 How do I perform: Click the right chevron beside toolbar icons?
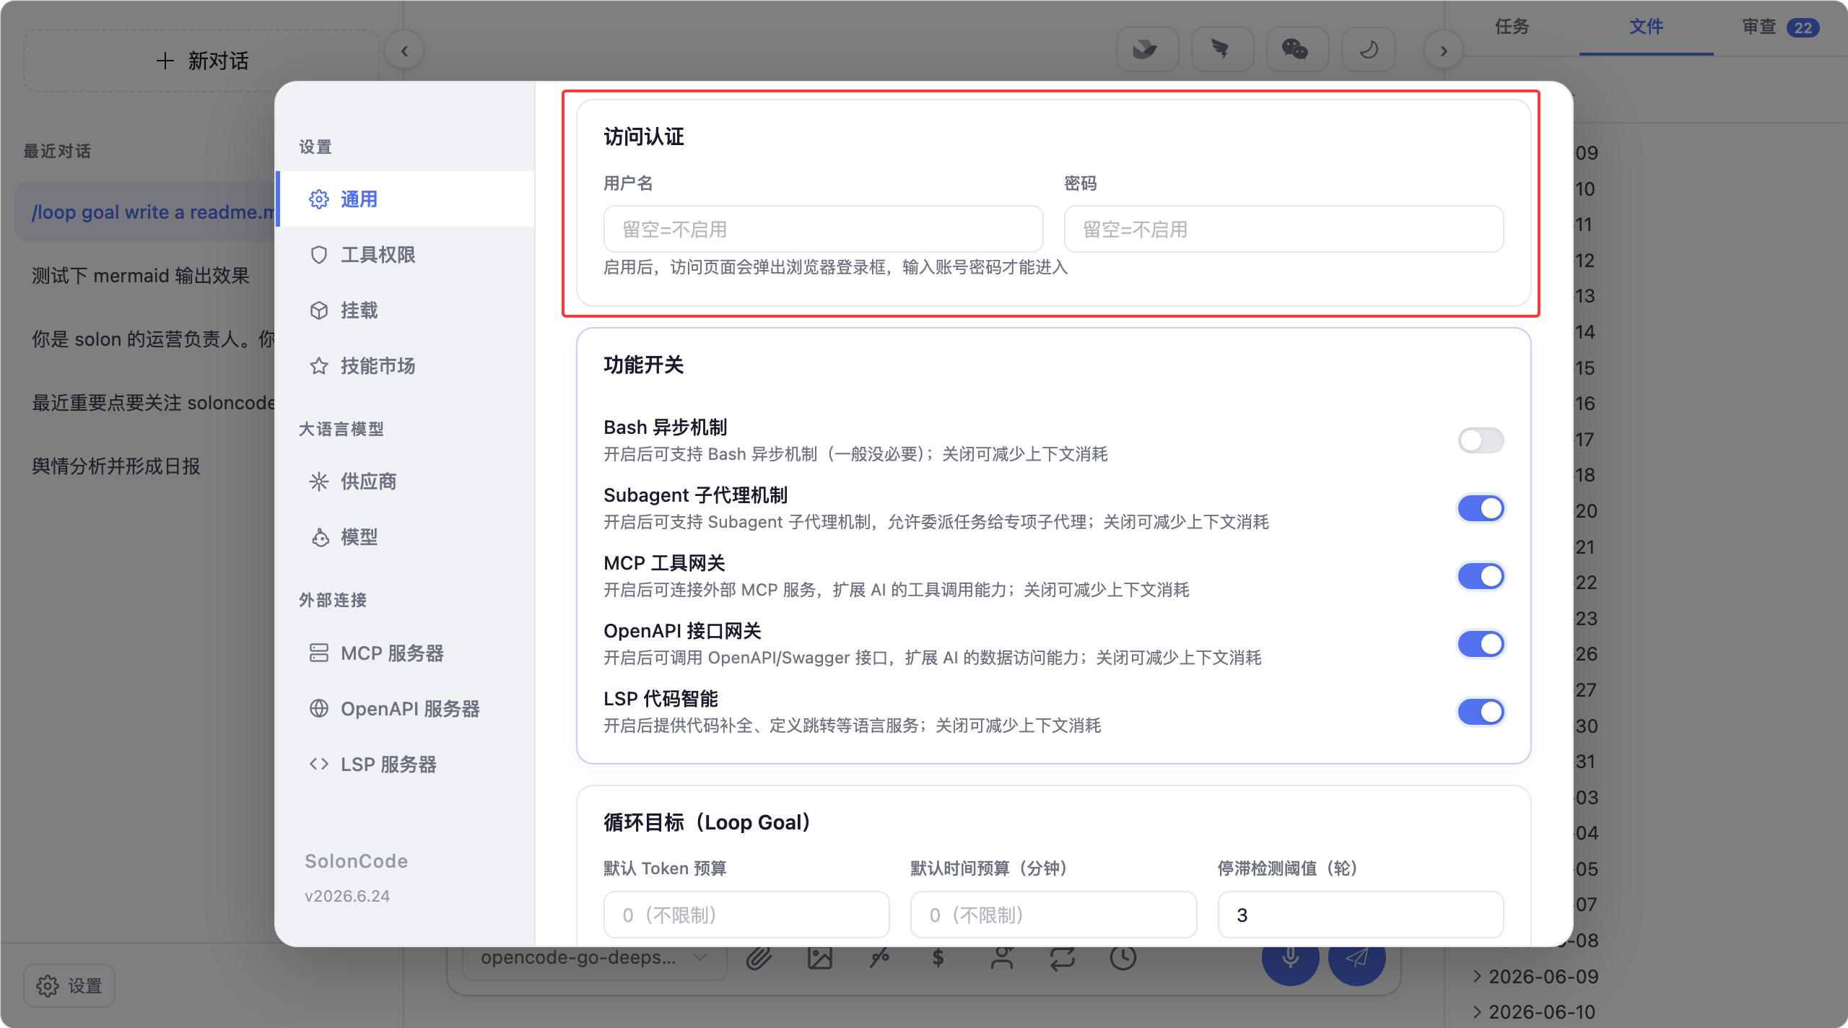[x=1444, y=51]
